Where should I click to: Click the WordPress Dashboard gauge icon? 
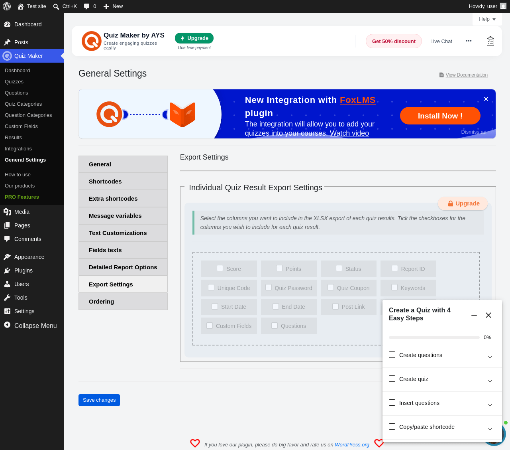coord(7,24)
